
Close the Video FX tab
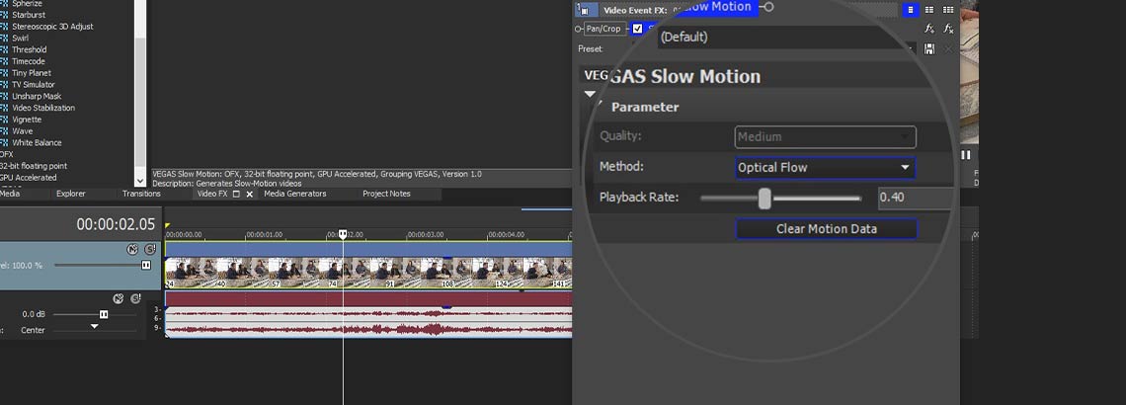coord(250,194)
